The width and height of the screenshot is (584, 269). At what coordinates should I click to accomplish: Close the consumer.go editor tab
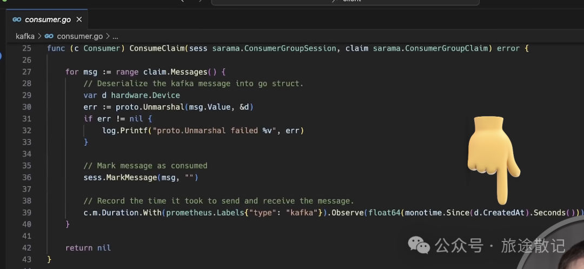click(79, 19)
